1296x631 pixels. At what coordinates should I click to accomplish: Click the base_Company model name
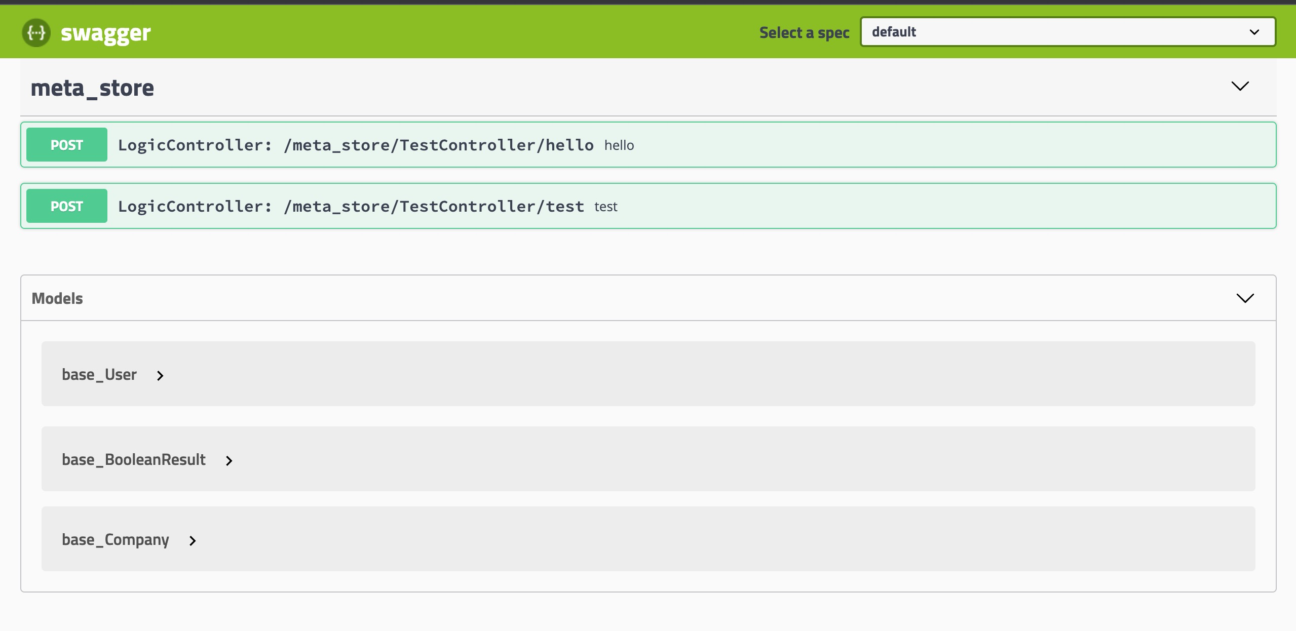tap(116, 540)
